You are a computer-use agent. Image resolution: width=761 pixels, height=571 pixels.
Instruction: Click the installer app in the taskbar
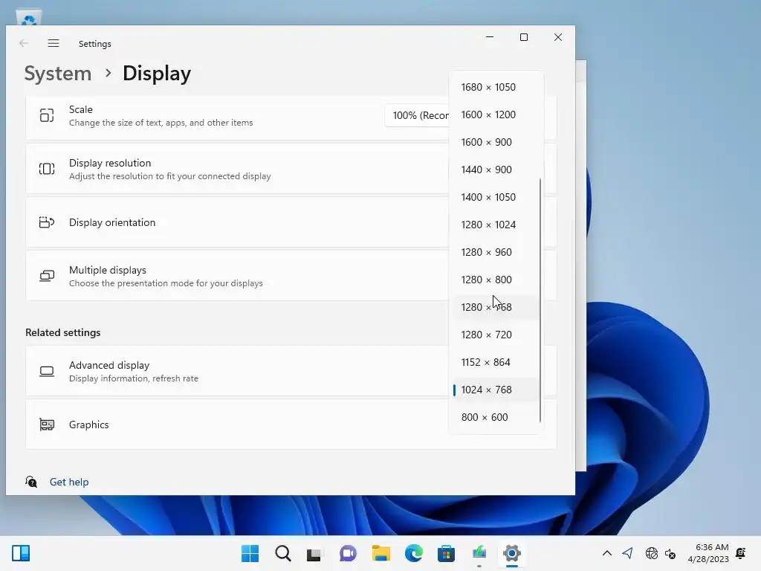[x=479, y=553]
